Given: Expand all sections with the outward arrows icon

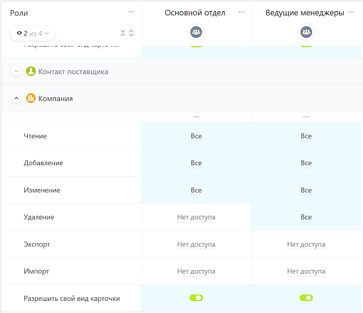Looking at the screenshot, I should [x=131, y=33].
